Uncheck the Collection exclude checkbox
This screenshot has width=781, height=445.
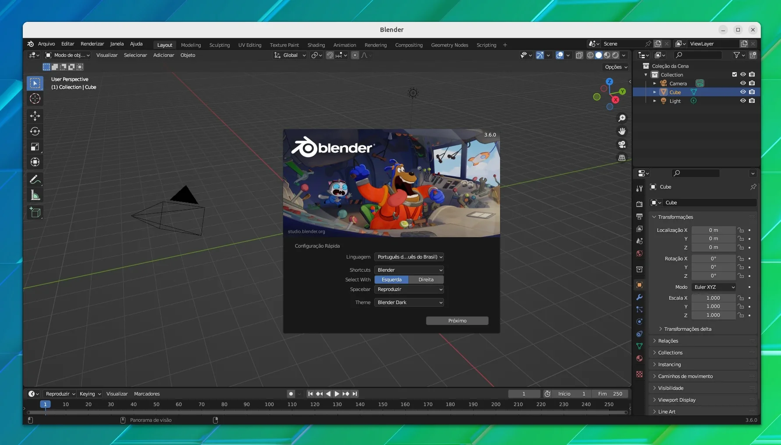pos(735,74)
